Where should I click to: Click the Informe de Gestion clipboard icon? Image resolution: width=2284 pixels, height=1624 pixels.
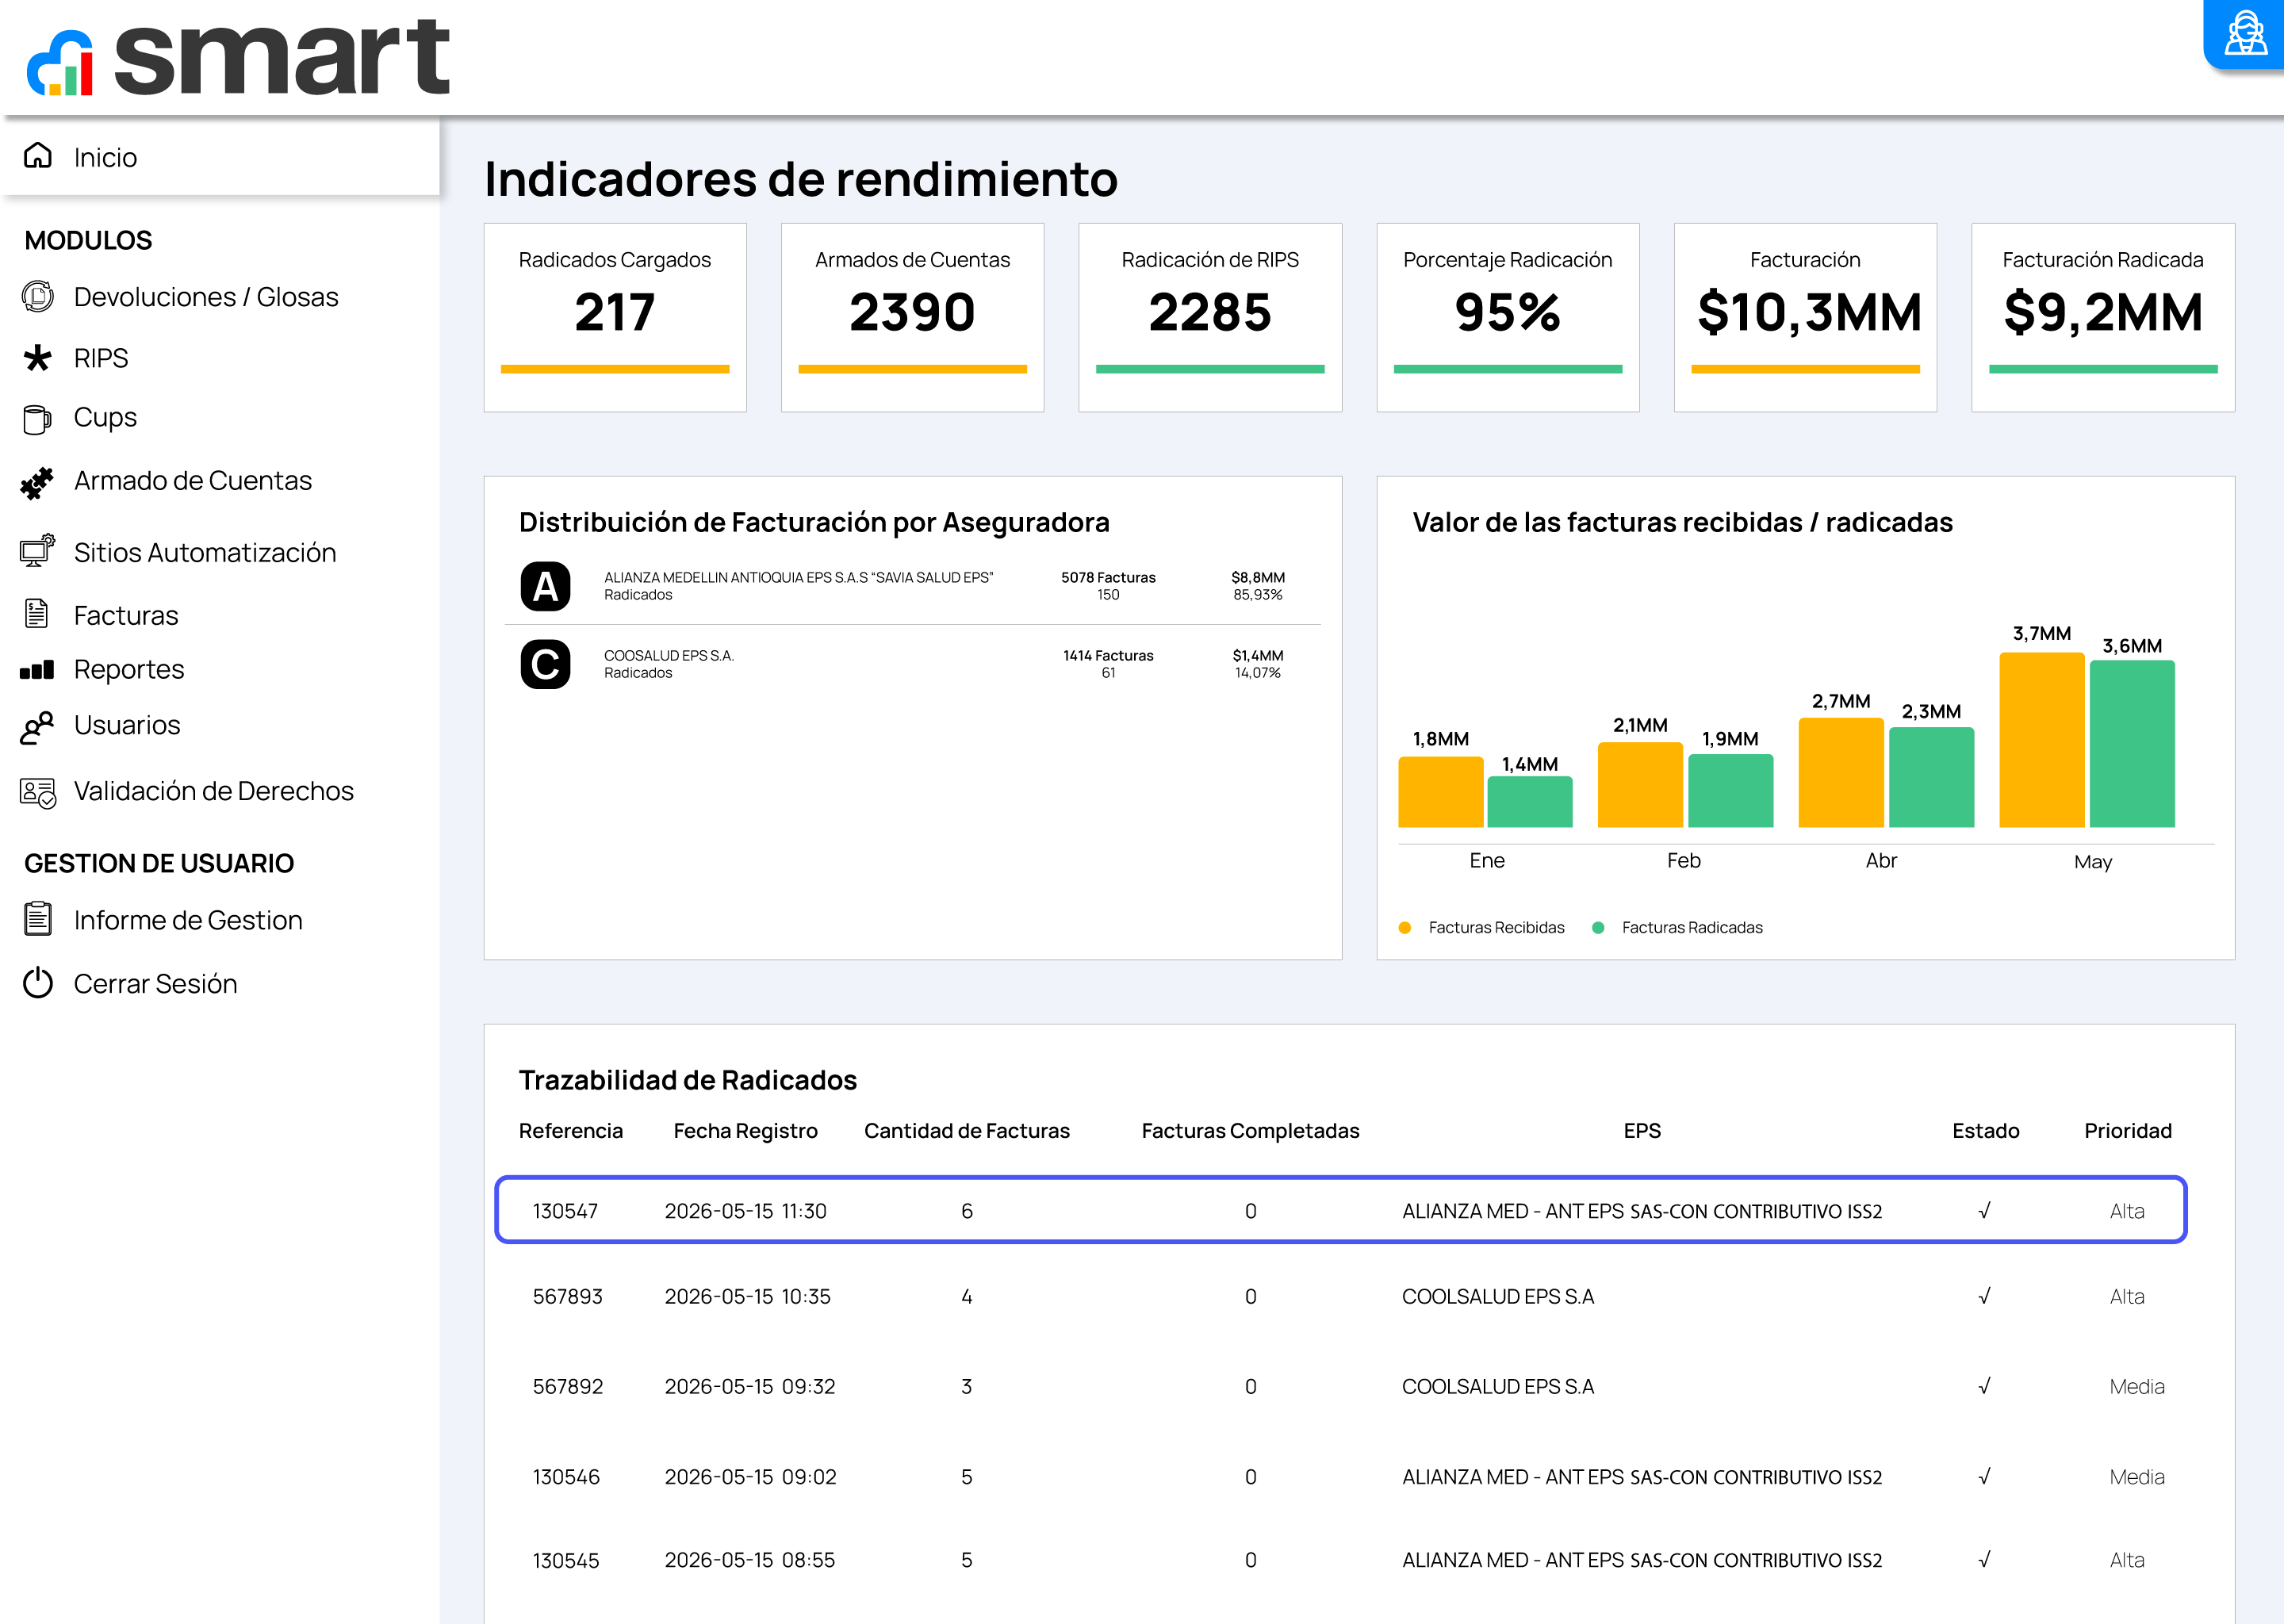click(x=38, y=919)
